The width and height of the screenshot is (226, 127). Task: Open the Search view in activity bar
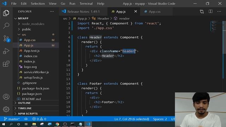[x=6, y=26]
